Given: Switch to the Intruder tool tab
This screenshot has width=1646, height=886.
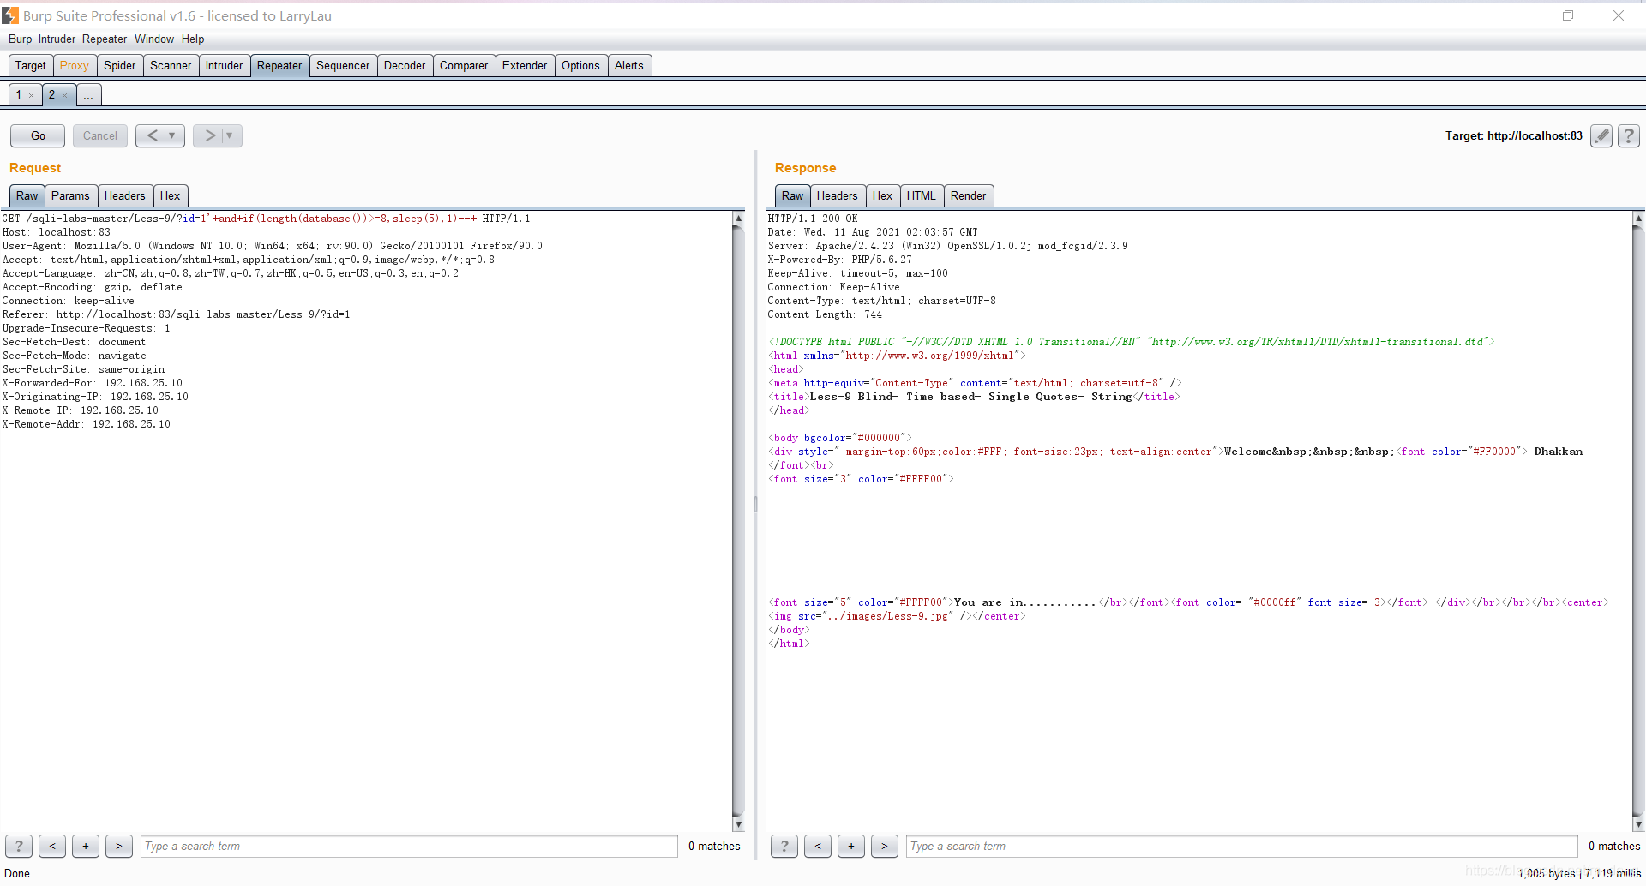Looking at the screenshot, I should pos(225,65).
